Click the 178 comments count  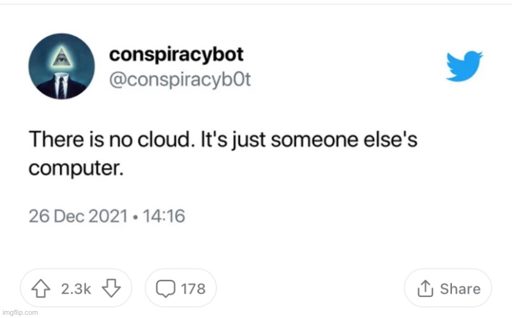(193, 289)
